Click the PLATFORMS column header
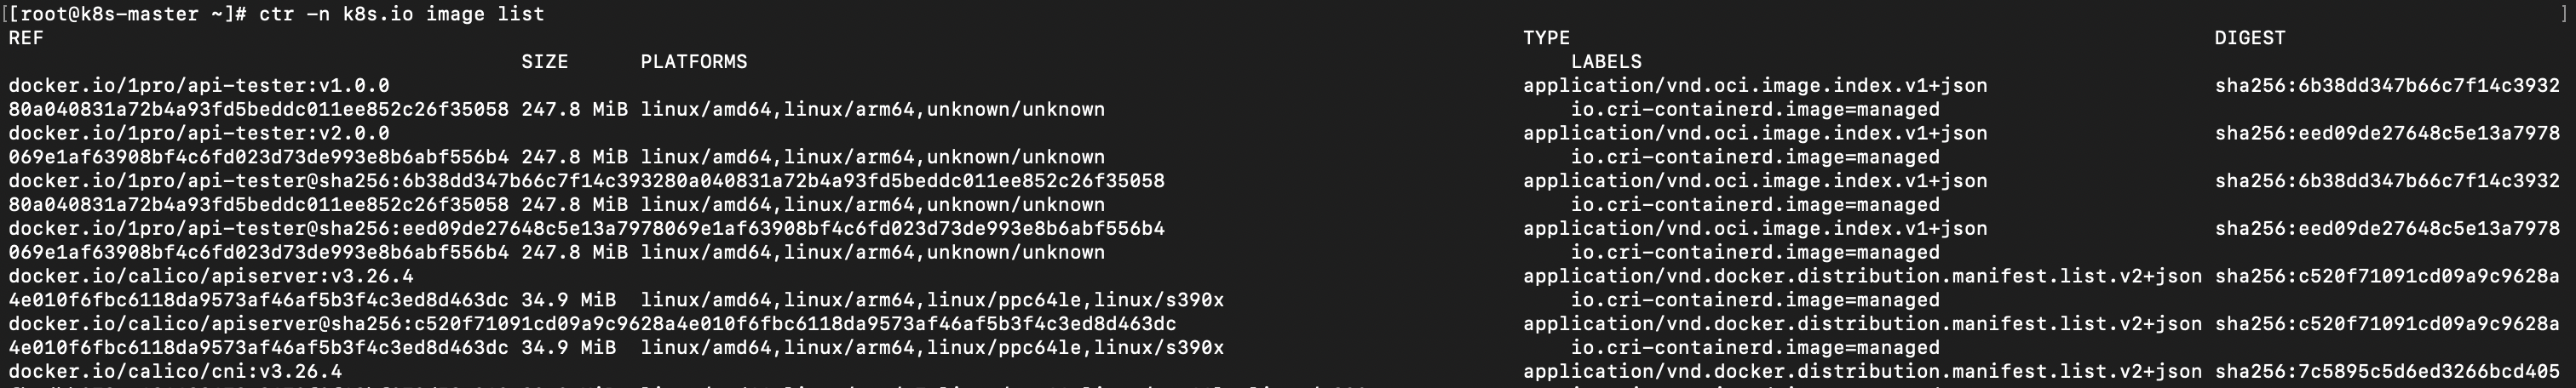 [x=694, y=62]
